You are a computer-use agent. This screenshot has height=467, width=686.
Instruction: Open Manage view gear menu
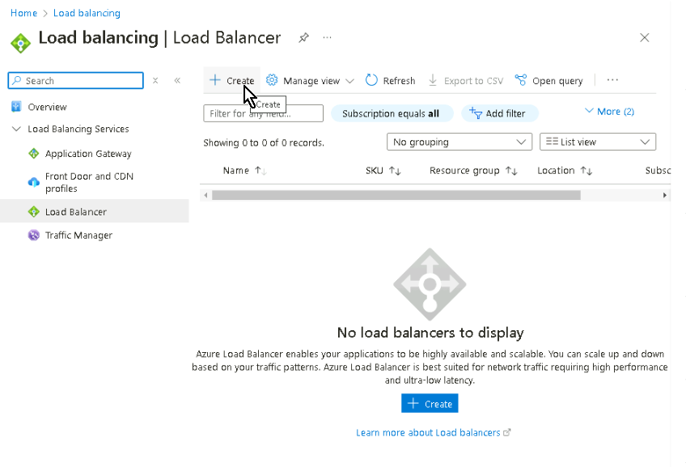pyautogui.click(x=310, y=81)
